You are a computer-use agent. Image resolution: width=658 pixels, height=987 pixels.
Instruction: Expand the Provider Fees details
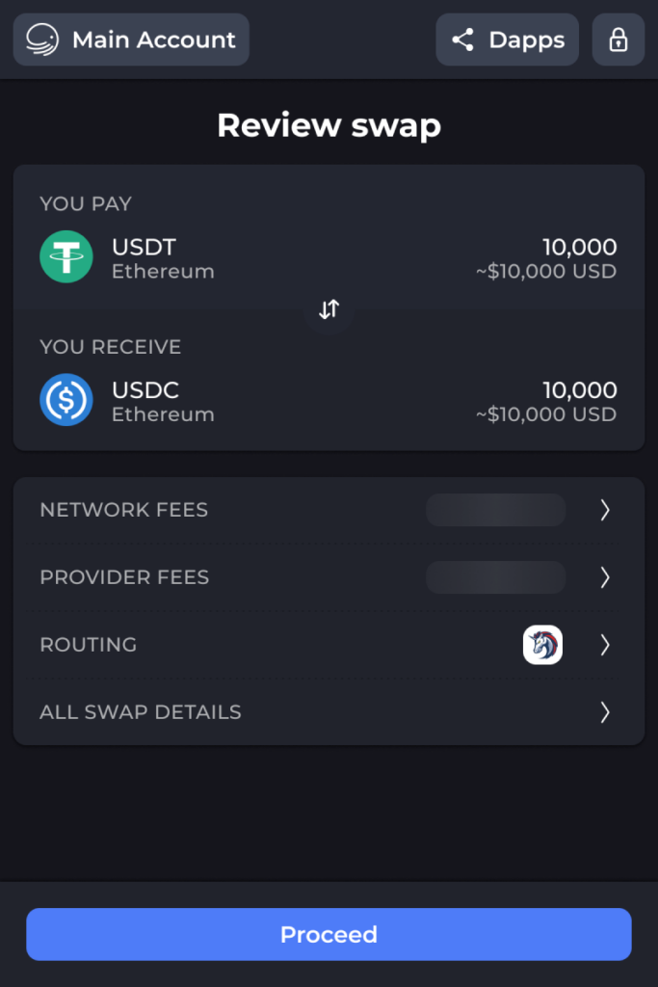tap(605, 577)
